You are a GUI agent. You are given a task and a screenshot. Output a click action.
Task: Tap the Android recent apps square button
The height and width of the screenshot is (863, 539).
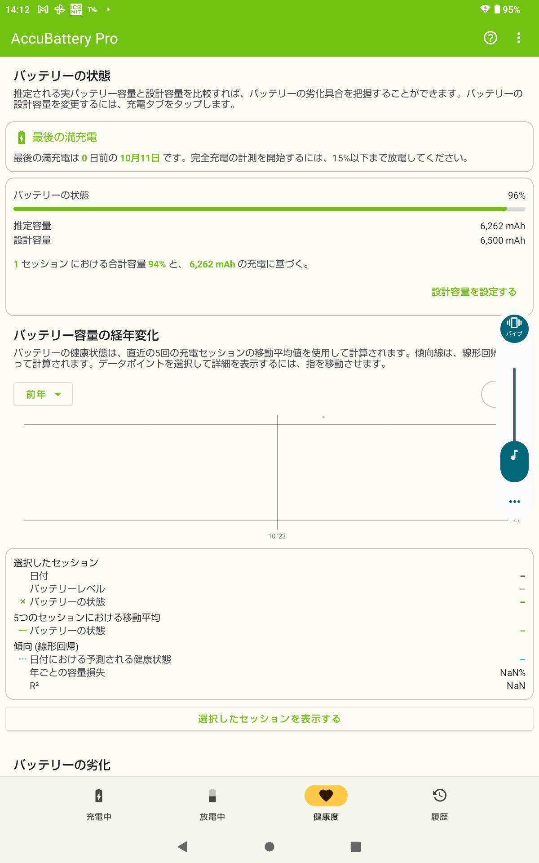point(356,847)
